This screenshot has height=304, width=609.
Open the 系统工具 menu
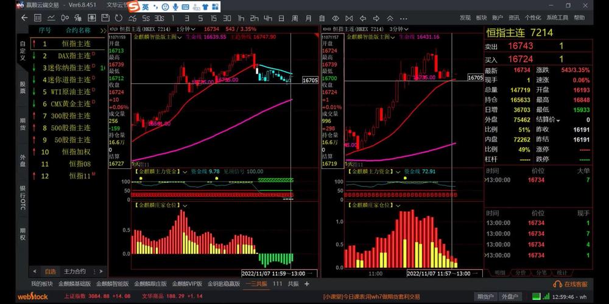(557, 18)
